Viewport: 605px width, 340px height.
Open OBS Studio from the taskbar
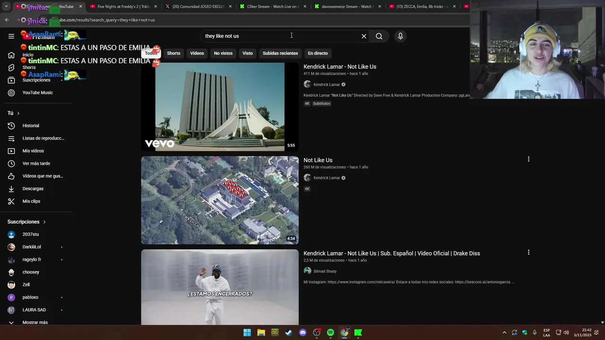pos(317,332)
